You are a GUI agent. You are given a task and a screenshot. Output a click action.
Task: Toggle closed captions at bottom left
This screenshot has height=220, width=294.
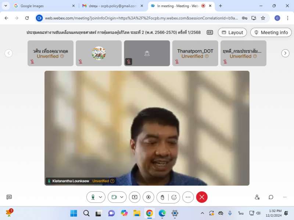pos(9,197)
